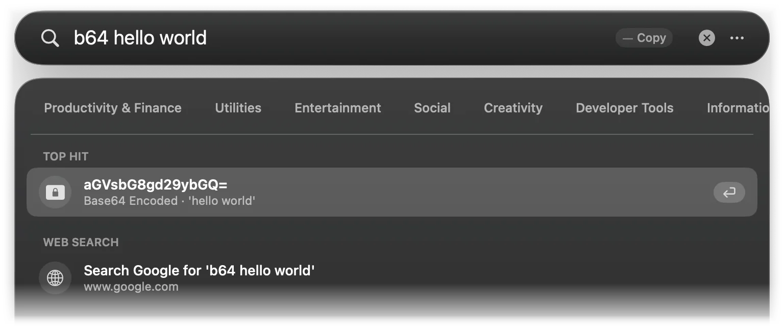Click the WEB SEARCH section heading
Image resolution: width=784 pixels, height=329 pixels.
81,242
